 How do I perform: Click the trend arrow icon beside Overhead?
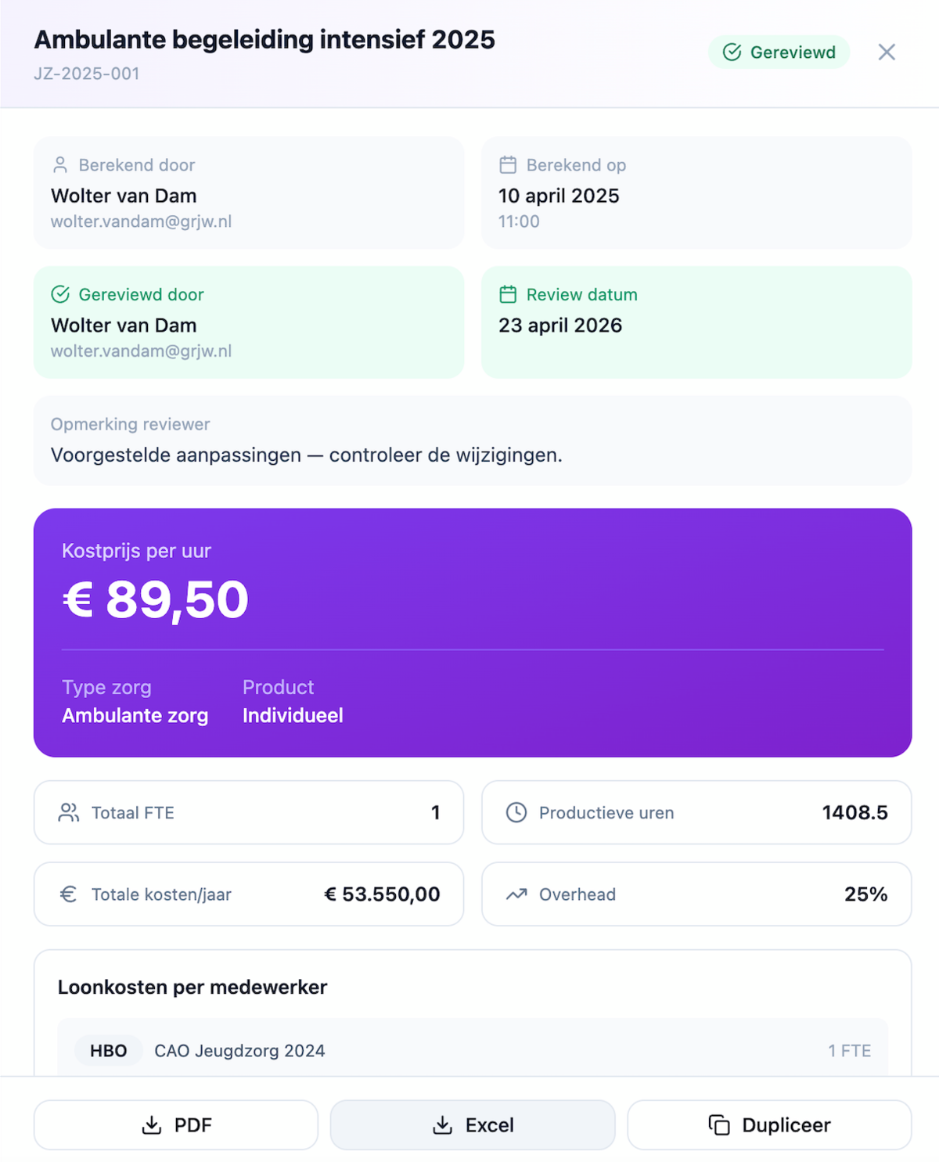pyautogui.click(x=516, y=894)
